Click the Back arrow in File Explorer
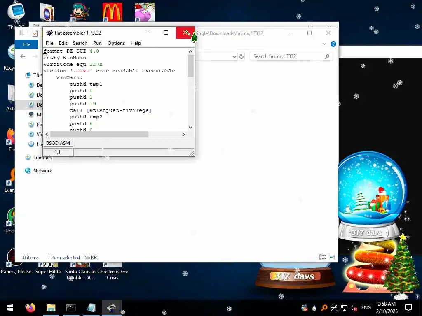The image size is (422, 316). (23, 56)
